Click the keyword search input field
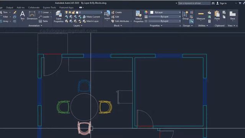This screenshot has width=245, height=138. point(194,3)
